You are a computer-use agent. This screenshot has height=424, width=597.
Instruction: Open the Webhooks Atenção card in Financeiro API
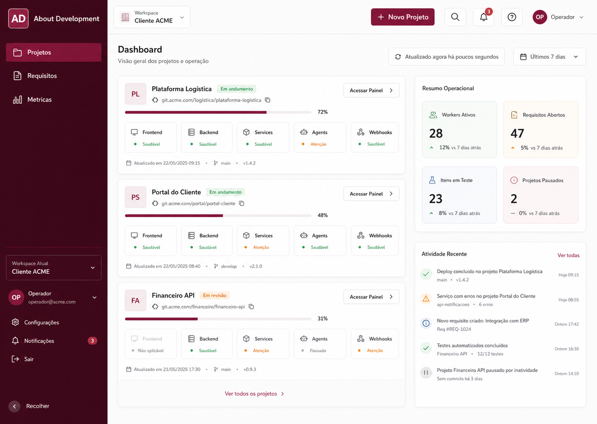coord(375,344)
